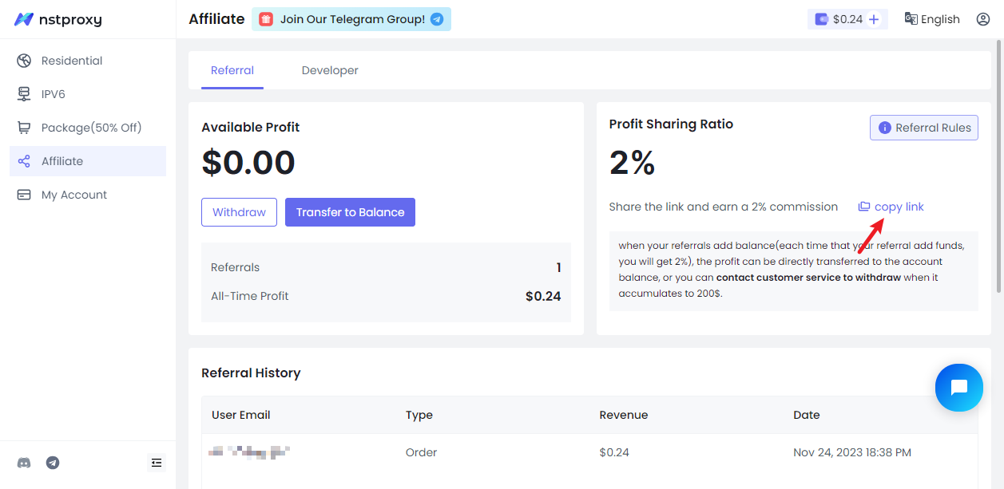Open the English language selector
1004x489 pixels.
932,19
